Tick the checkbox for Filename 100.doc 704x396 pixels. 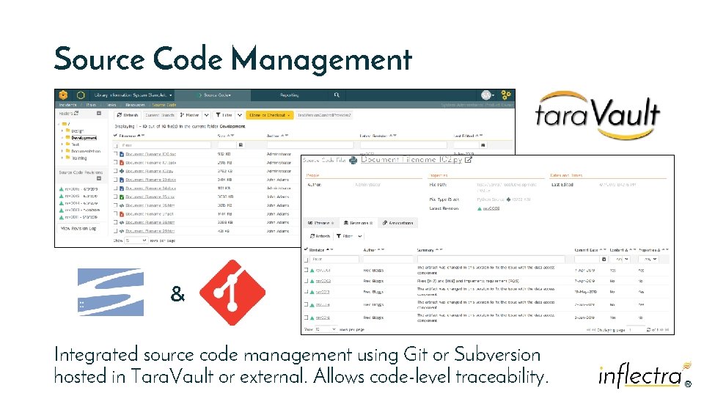(x=115, y=154)
